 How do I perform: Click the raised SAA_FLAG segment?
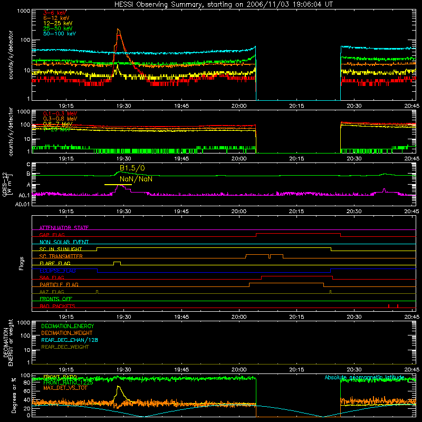[x=297, y=276]
